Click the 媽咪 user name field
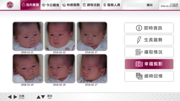This screenshot has height=101, width=180. click(140, 5)
